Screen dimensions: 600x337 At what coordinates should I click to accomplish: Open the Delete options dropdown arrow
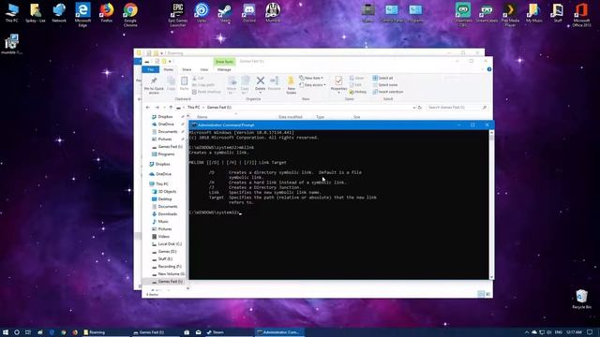[x=261, y=93]
